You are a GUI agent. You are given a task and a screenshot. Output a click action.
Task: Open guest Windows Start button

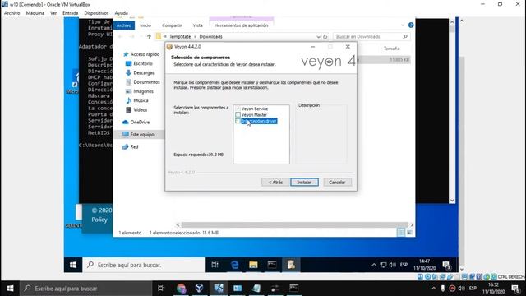tap(73, 265)
